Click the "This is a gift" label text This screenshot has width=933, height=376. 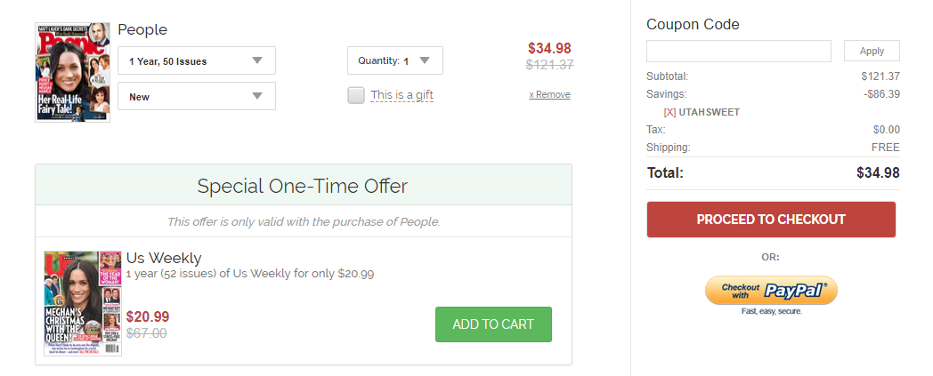402,95
